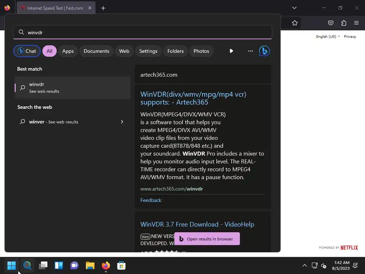The width and height of the screenshot is (365, 274).
Task: Open File Explorer from taskbar
Action: (90, 265)
